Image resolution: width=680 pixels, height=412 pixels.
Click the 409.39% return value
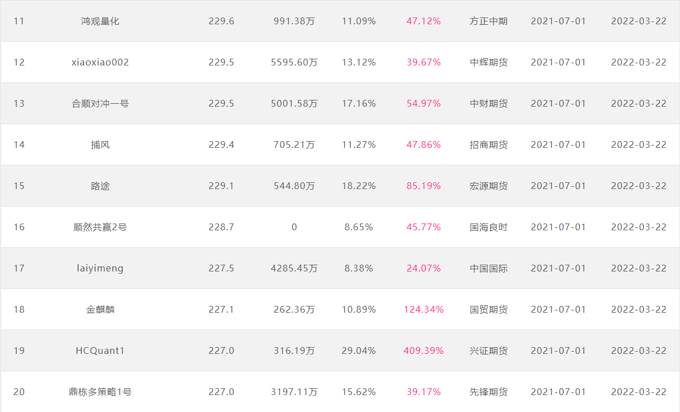click(x=423, y=351)
